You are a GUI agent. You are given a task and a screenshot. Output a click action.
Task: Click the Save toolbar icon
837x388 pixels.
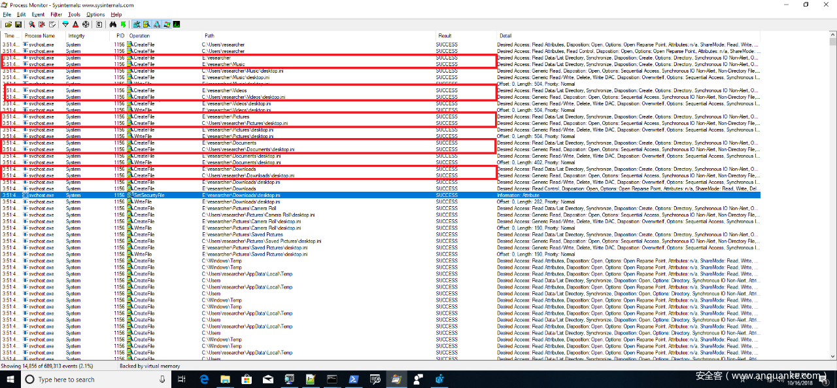[18, 24]
